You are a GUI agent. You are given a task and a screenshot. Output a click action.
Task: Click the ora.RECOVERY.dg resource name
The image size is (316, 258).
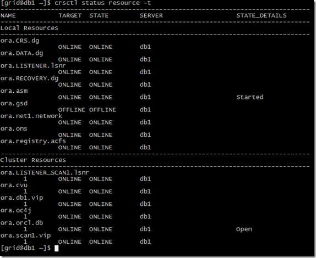[29, 78]
